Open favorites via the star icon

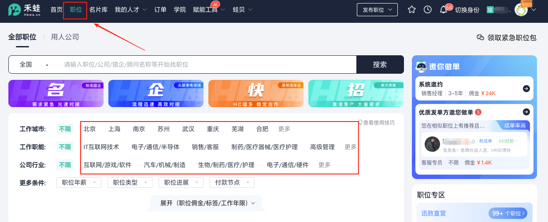411,10
